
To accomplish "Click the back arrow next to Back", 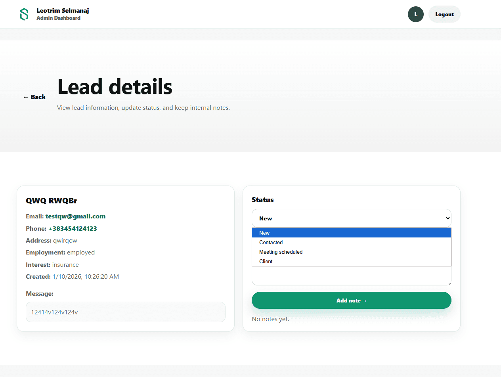I will tap(25, 97).
